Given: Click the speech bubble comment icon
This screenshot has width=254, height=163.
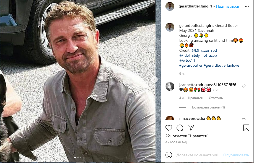Looking at the screenshot, I should (x=180, y=128).
